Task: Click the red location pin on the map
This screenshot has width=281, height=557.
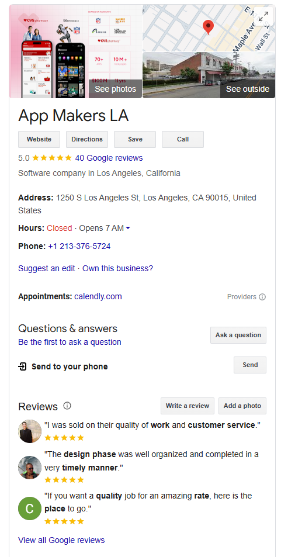Action: (x=208, y=27)
